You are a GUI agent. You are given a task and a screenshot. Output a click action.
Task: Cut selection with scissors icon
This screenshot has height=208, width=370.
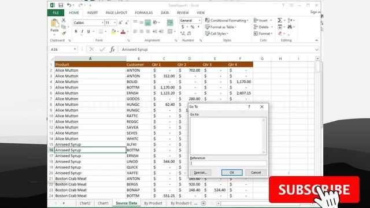(x=64, y=21)
